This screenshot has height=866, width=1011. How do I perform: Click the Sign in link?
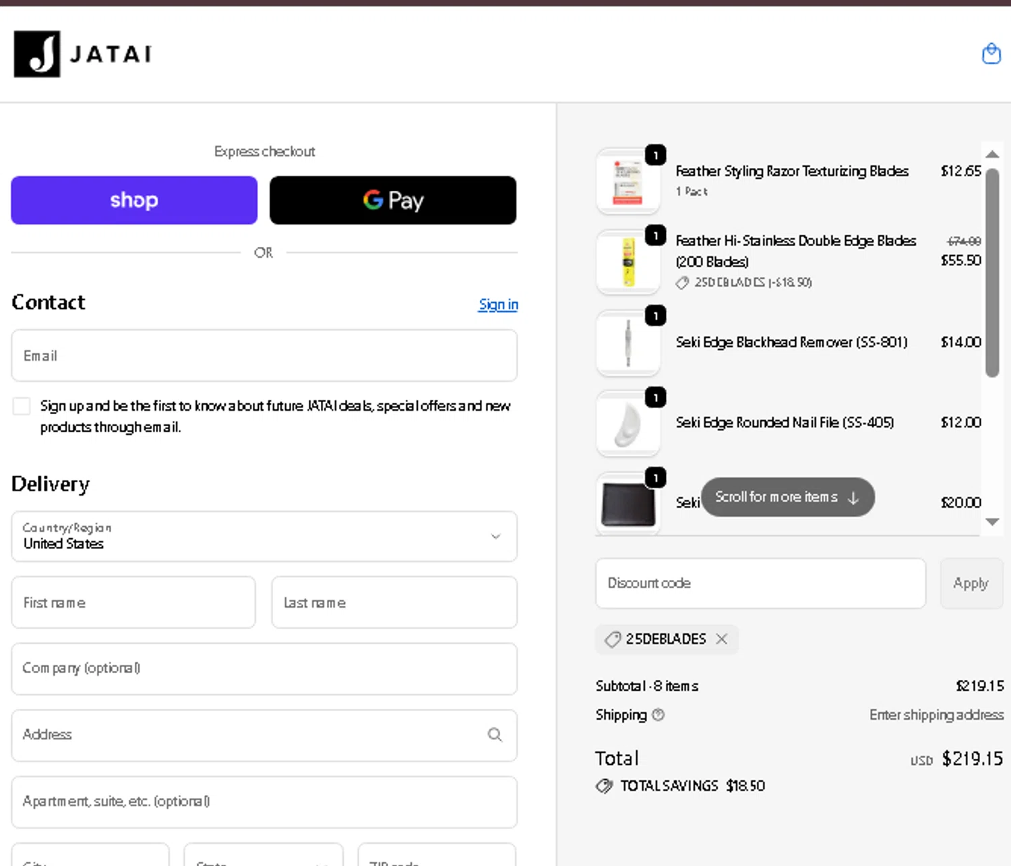(498, 304)
